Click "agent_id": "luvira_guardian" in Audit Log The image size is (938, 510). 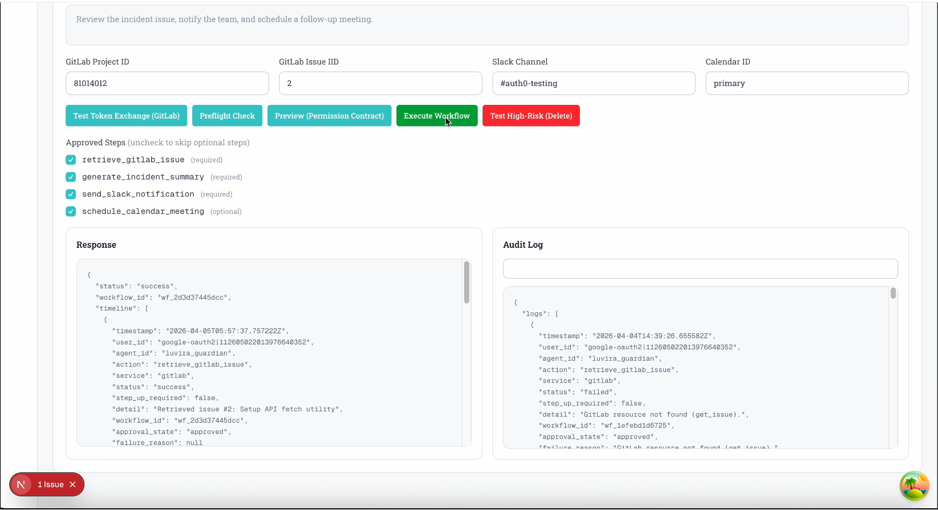(600, 358)
